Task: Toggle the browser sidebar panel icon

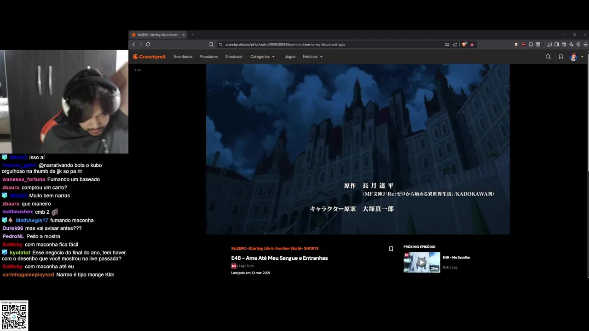Action: (x=556, y=44)
